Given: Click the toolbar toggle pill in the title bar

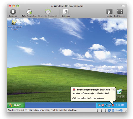Looking at the screenshot, I should [x=123, y=6].
